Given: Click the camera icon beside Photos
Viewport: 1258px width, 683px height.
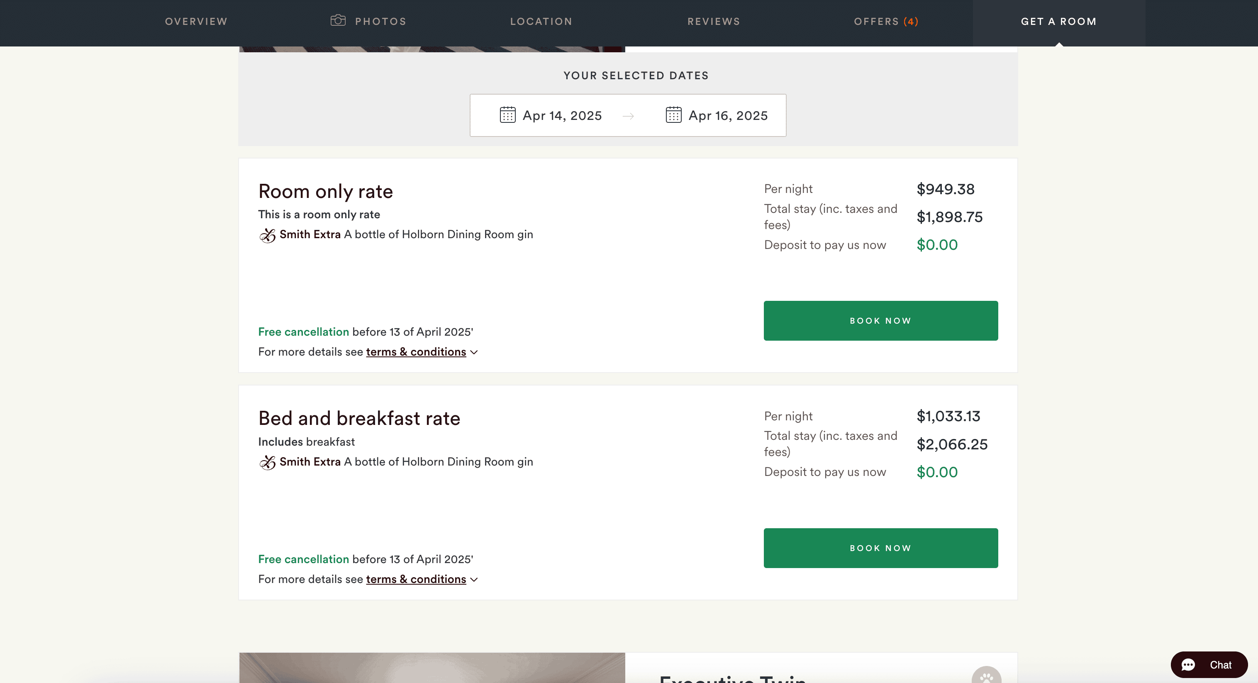Looking at the screenshot, I should point(337,20).
